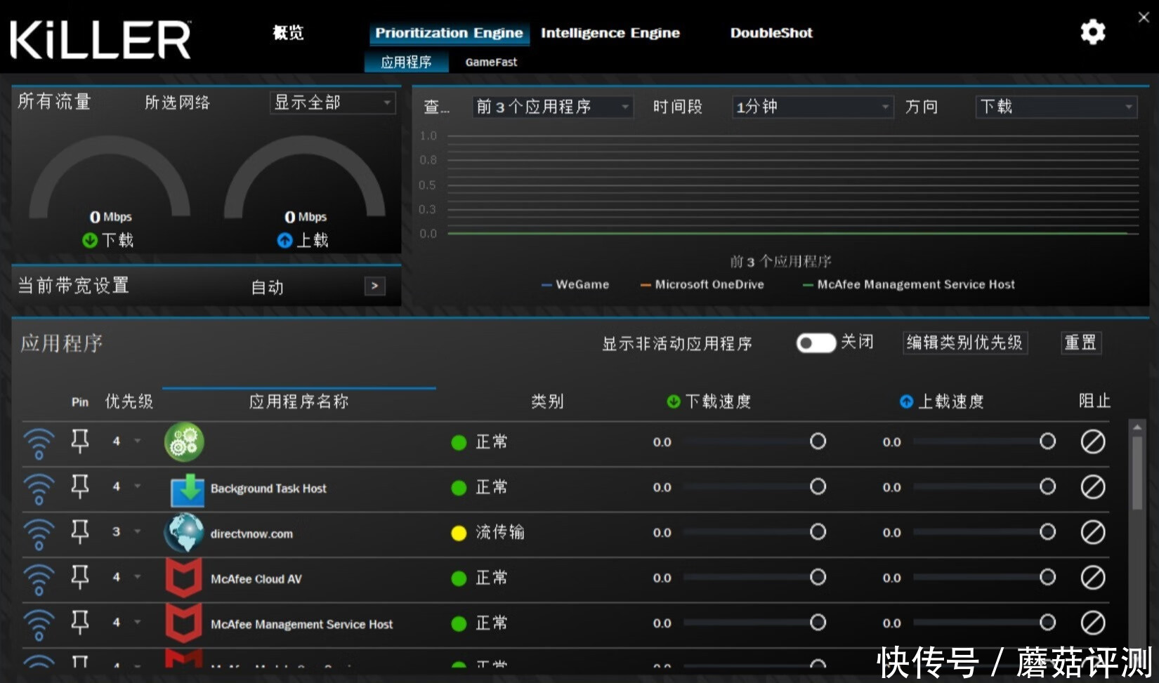The width and height of the screenshot is (1159, 683).
Task: Click the Background Task Host download icon
Action: [188, 489]
